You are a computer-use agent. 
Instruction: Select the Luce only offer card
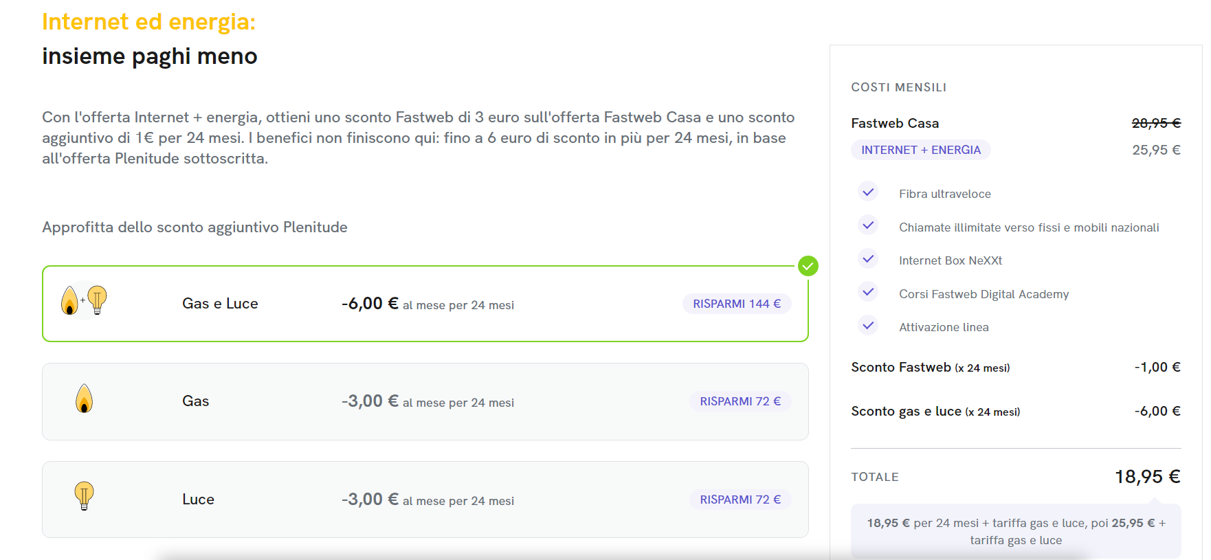[x=425, y=500]
